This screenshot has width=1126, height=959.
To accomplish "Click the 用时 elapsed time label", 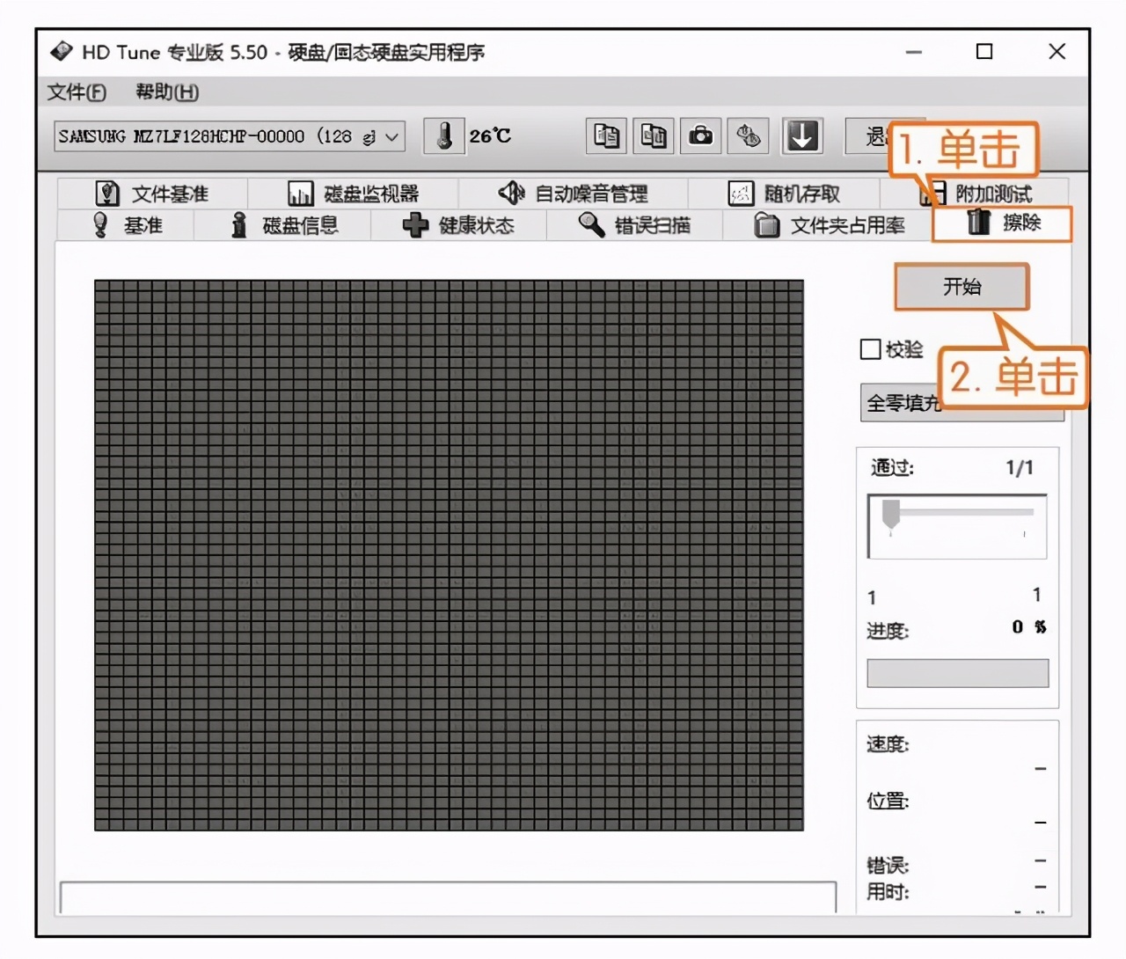I will [888, 892].
